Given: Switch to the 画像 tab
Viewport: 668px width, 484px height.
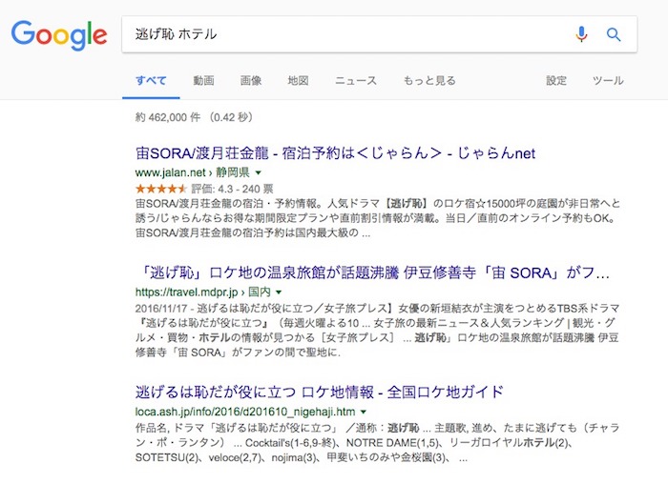Looking at the screenshot, I should tap(251, 81).
